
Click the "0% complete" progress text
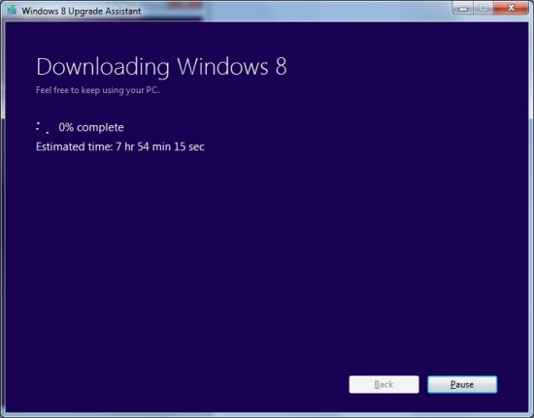[91, 127]
